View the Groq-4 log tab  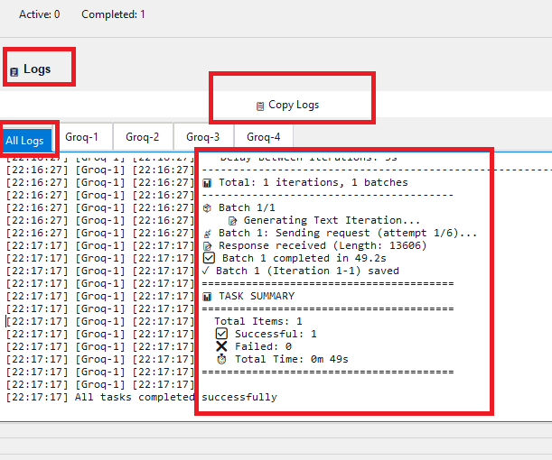[x=264, y=137]
